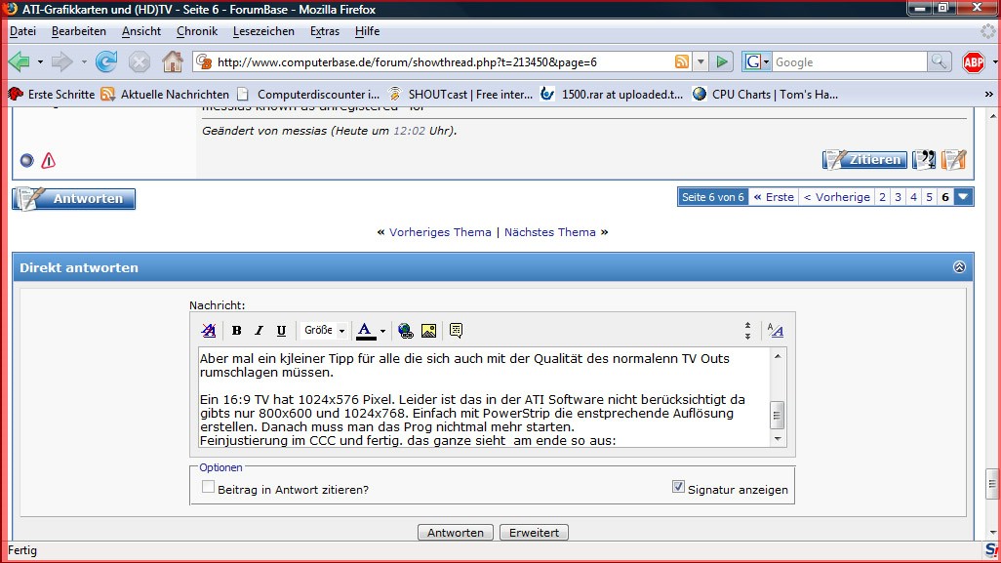This screenshot has width=1001, height=563.
Task: Wrap quote tags around selected text
Action: 456,330
